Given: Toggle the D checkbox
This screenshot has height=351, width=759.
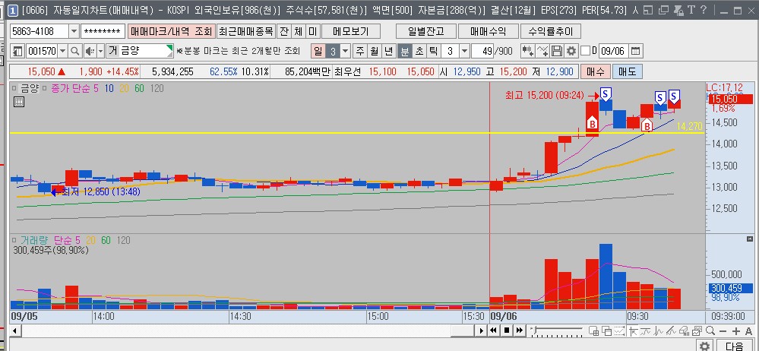Looking at the screenshot, I should tap(585, 51).
